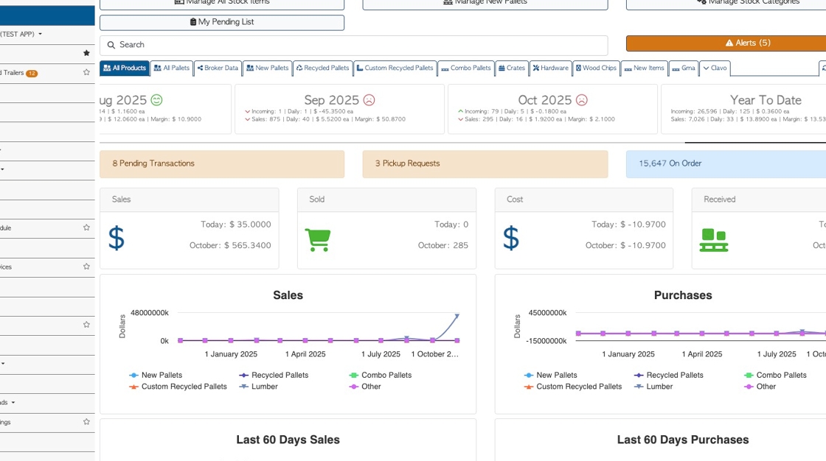Screen dimensions: 826x461
Task: Switch to the Broker Data tab
Action: 218,68
